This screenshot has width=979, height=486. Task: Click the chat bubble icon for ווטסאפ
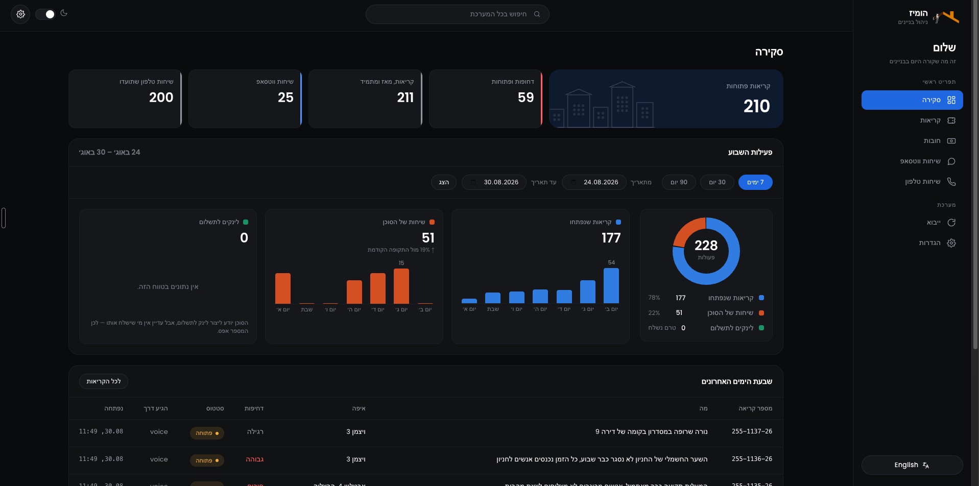point(951,161)
